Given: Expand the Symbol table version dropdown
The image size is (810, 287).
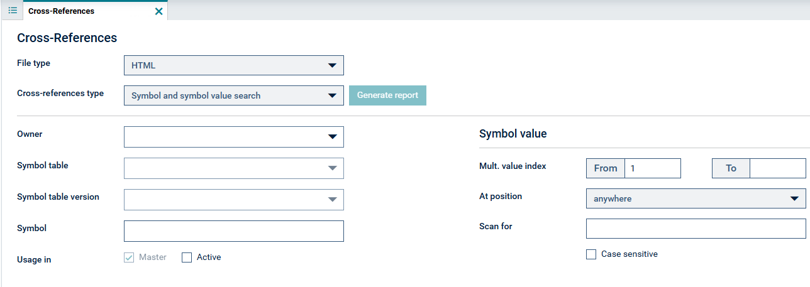Looking at the screenshot, I should pyautogui.click(x=234, y=200).
